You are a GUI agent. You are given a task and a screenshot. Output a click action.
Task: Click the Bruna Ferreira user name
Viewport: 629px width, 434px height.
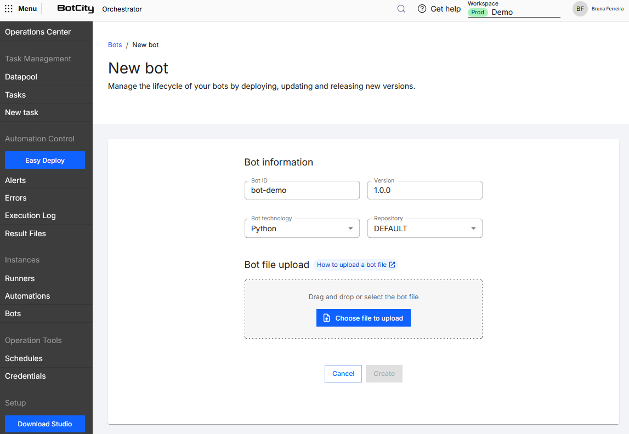607,9
